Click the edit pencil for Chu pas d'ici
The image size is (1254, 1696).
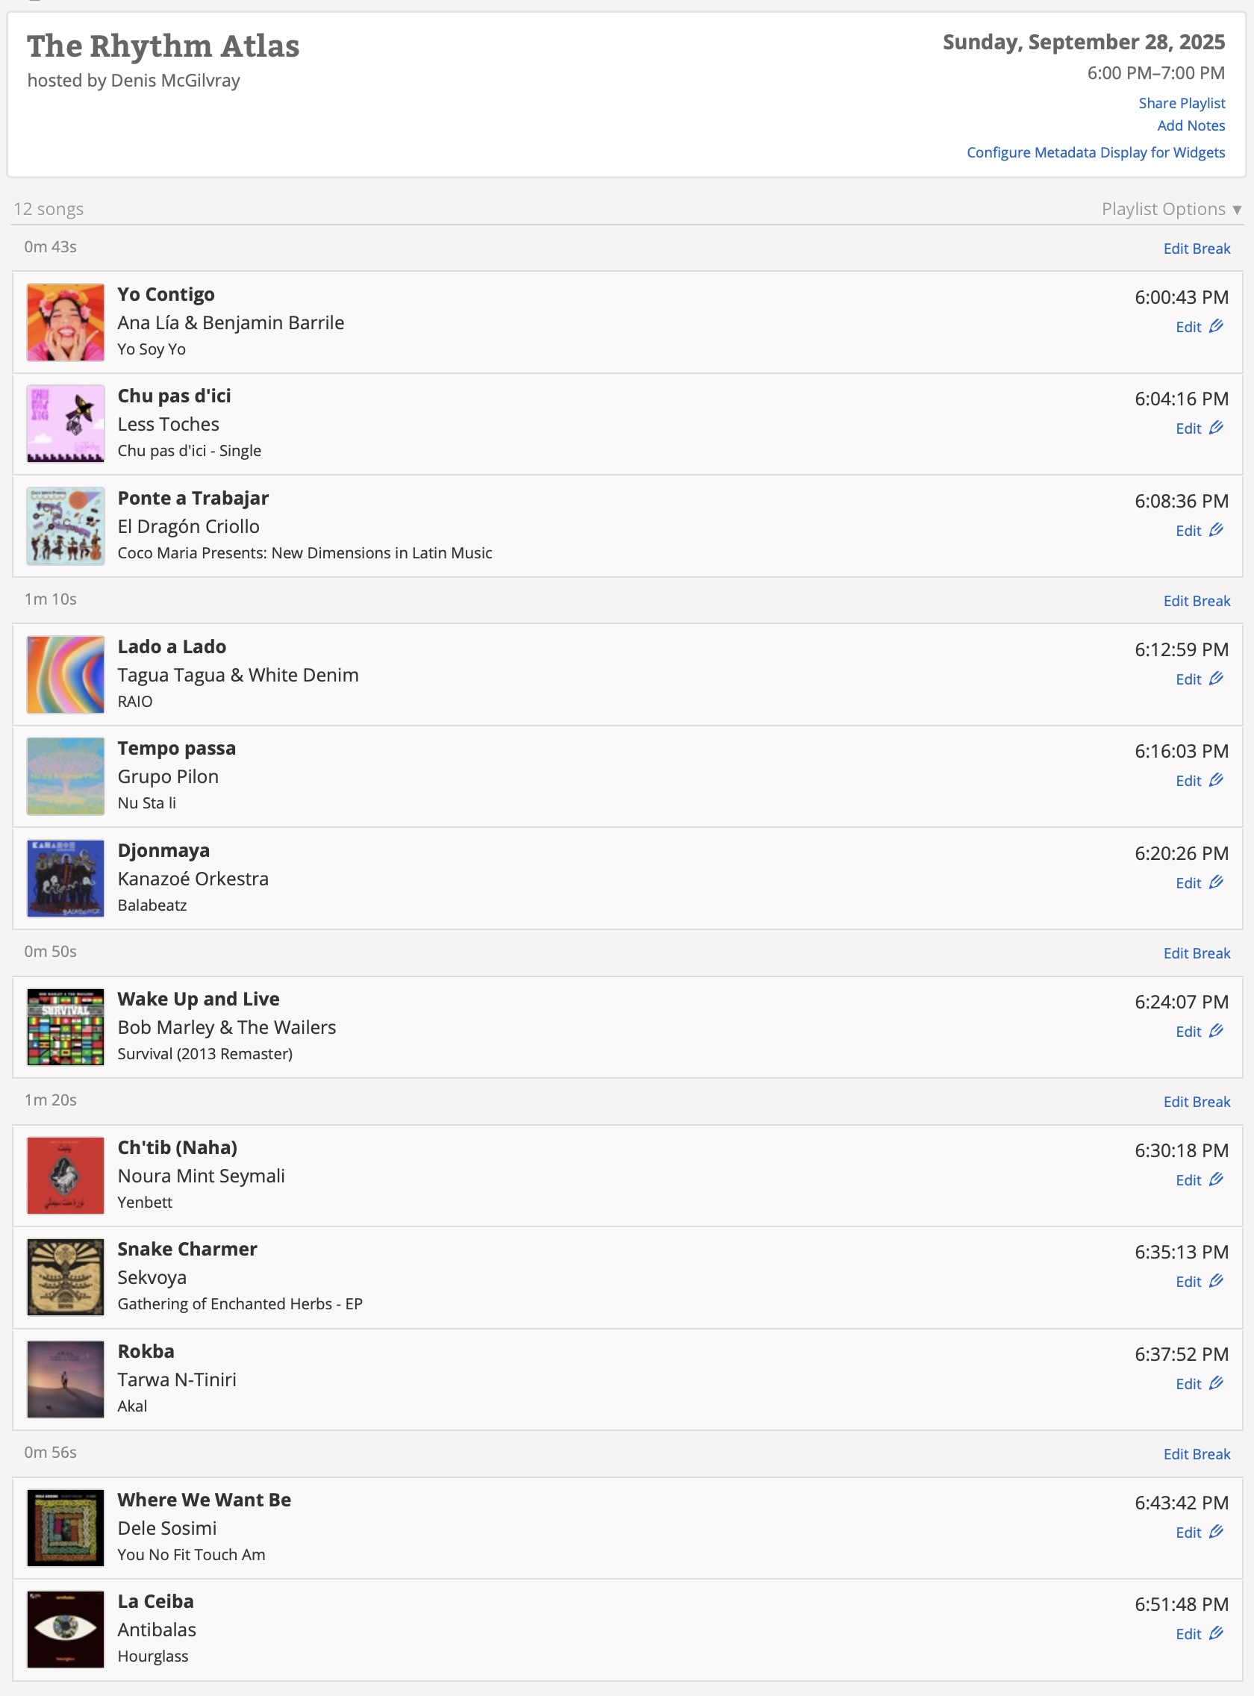[1216, 428]
